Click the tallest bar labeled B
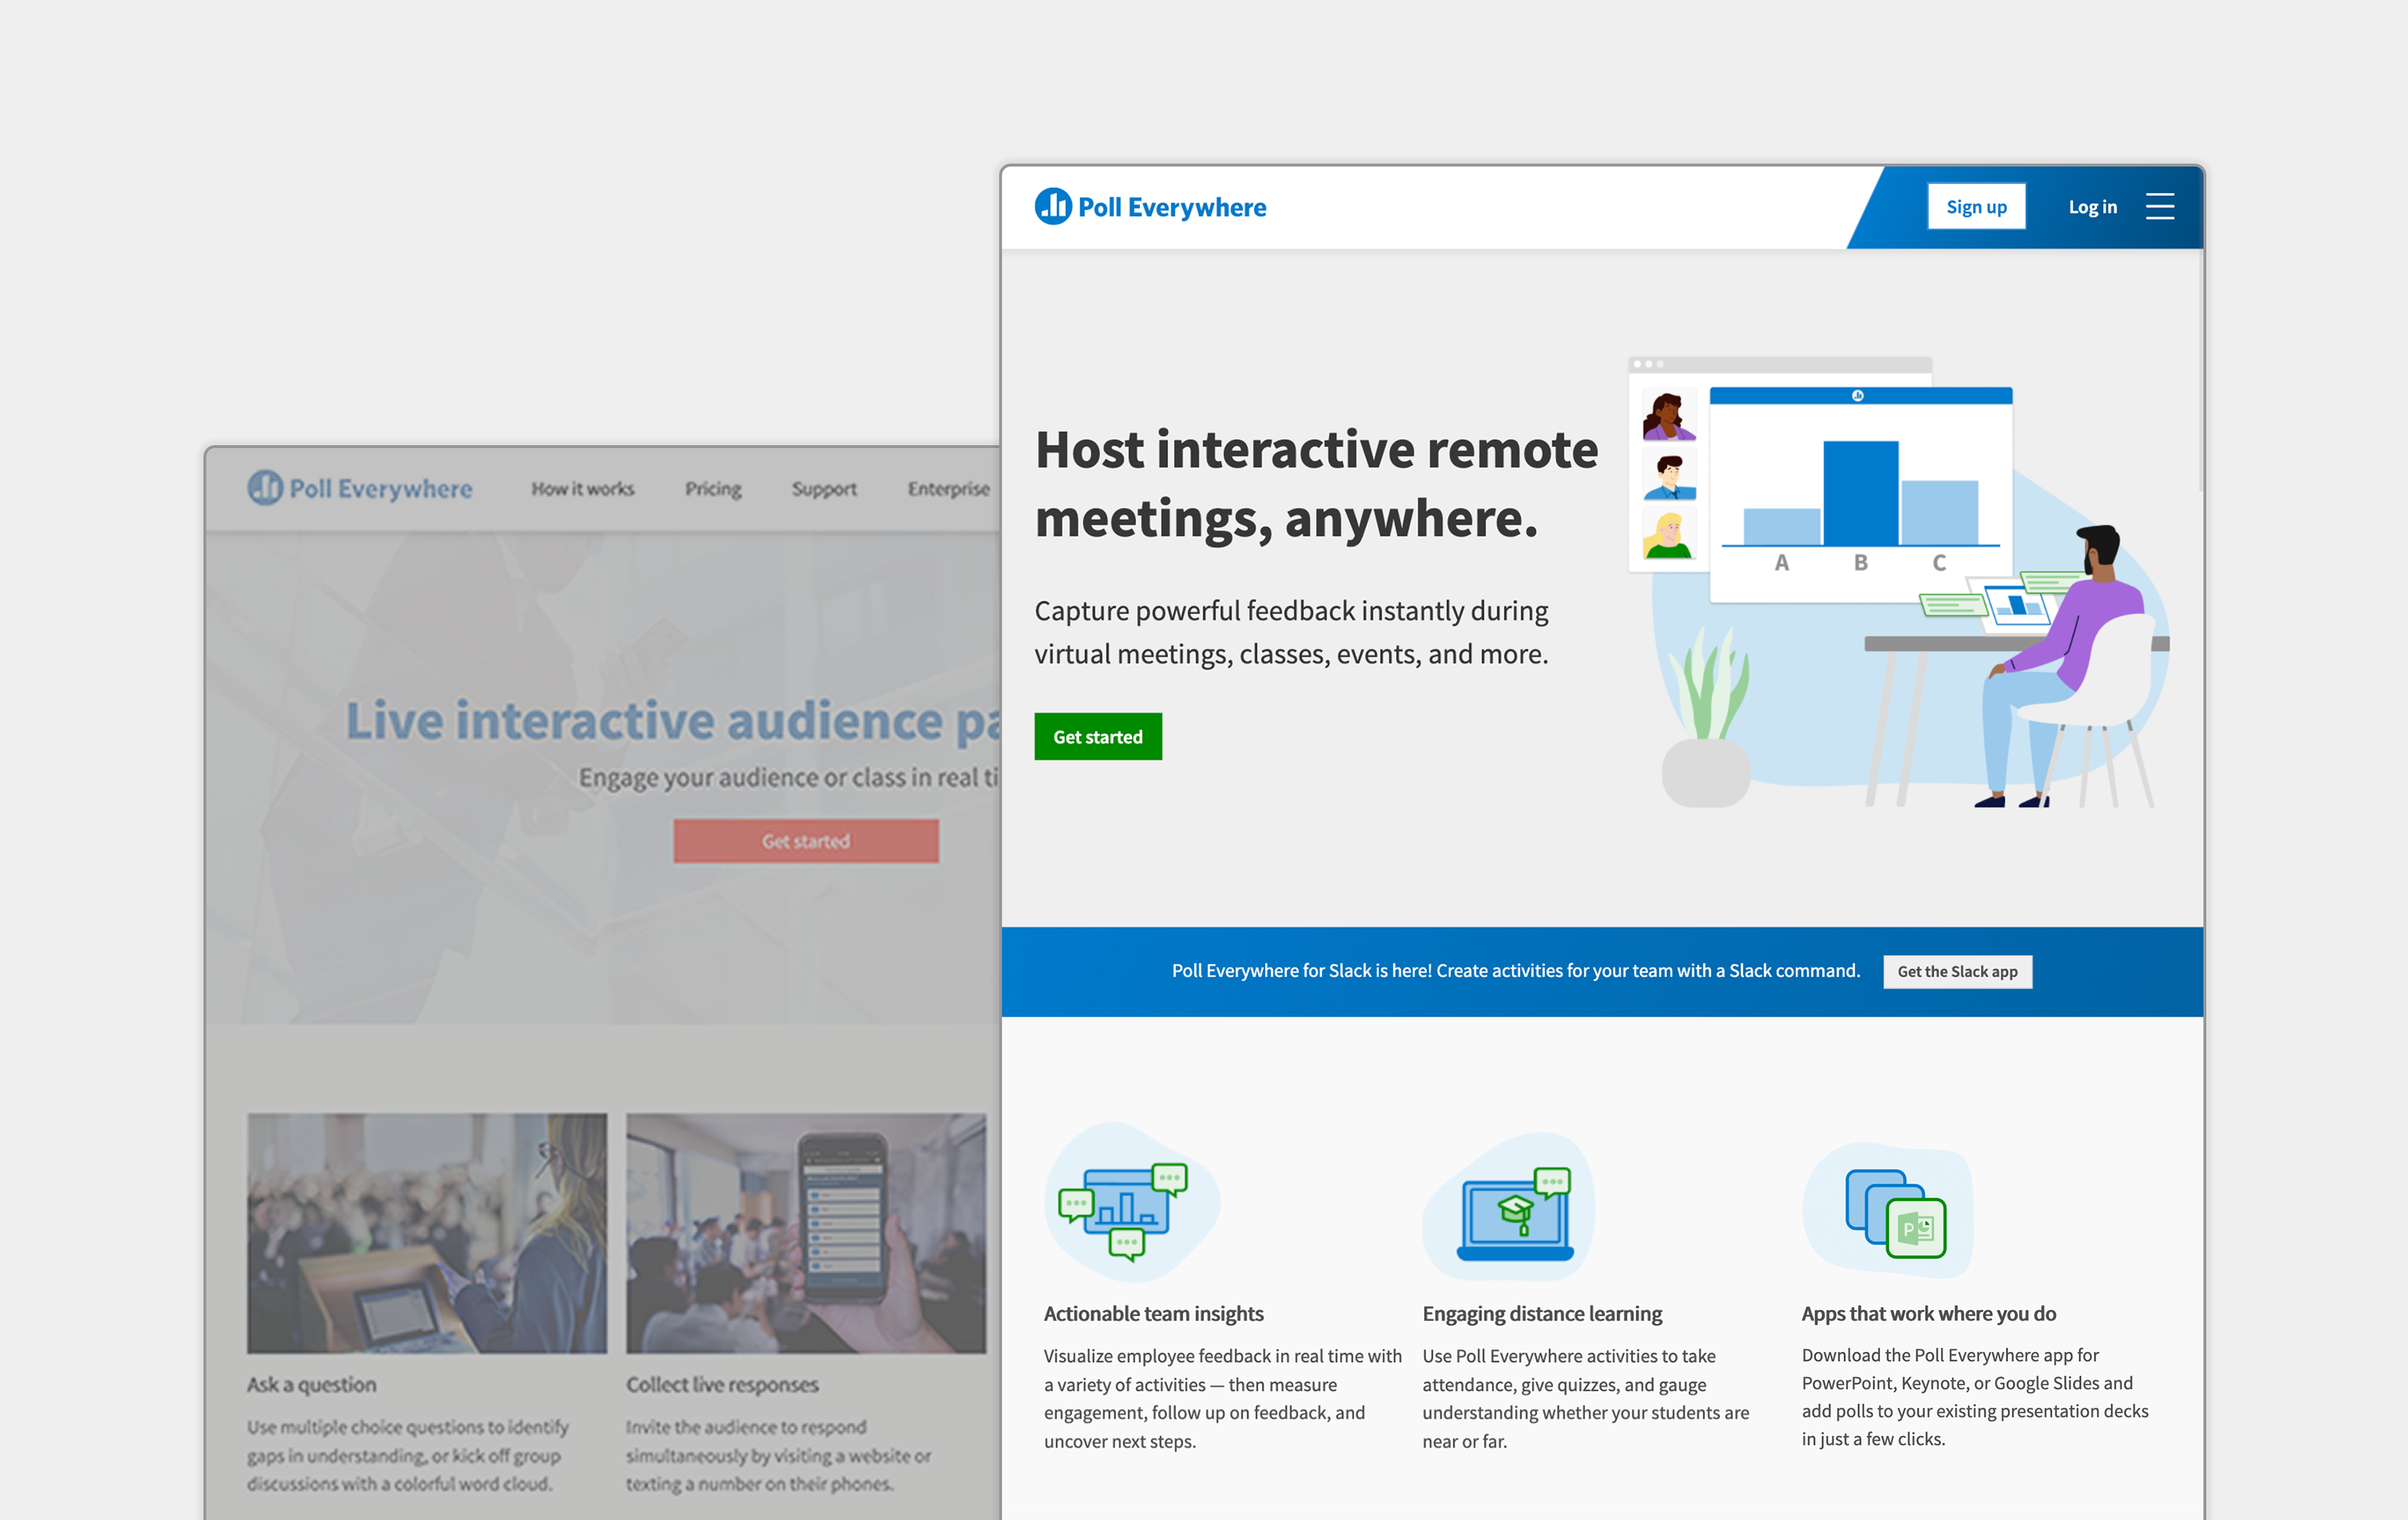Viewport: 2408px width, 1520px height. (1860, 493)
